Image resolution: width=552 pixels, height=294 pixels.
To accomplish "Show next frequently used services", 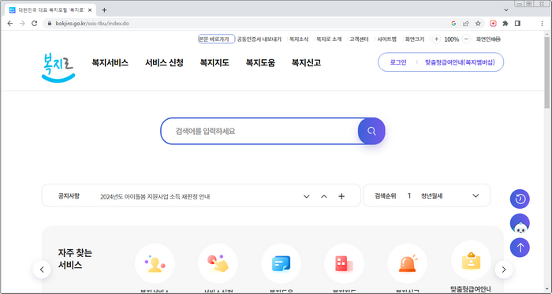I will coord(504,270).
